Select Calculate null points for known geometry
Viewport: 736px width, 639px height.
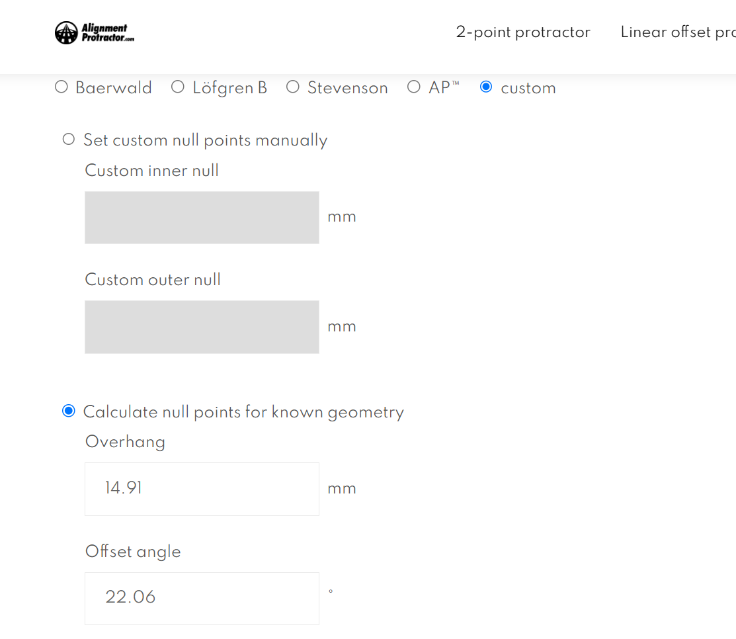69,411
